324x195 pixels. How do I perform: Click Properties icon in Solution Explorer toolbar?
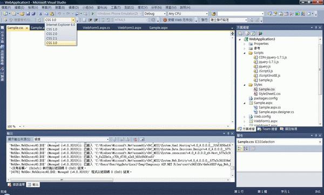click(x=240, y=33)
